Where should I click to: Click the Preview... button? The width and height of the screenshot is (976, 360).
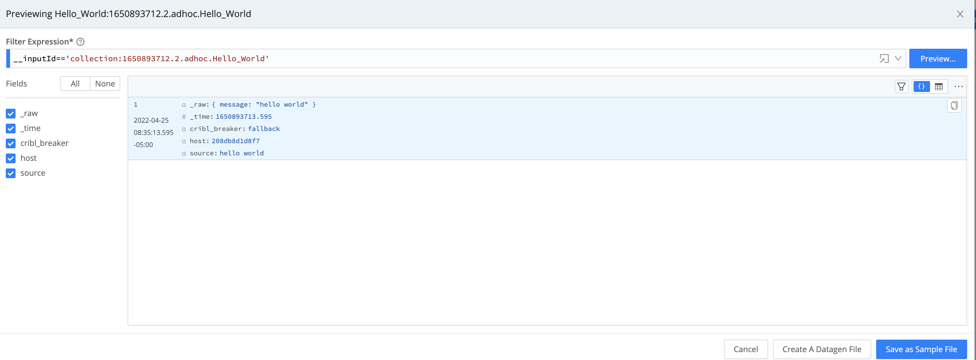pos(938,59)
